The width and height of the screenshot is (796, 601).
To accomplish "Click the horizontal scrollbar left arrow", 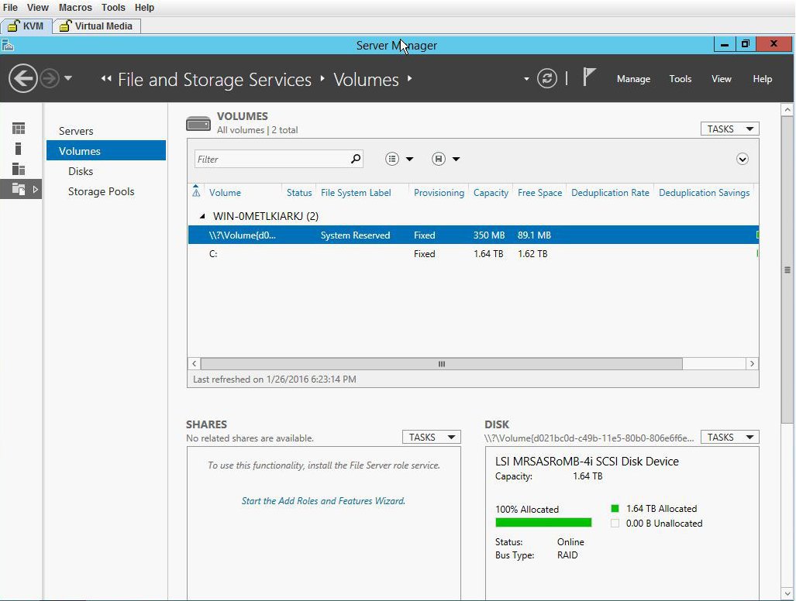I will [x=194, y=364].
